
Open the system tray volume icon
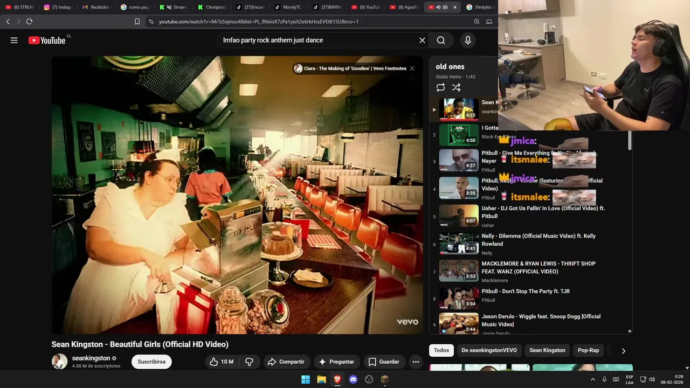pos(651,379)
